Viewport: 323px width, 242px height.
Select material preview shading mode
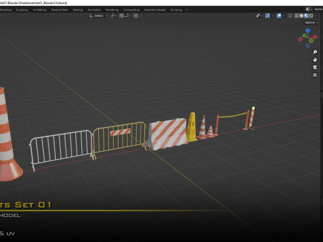[x=306, y=15]
